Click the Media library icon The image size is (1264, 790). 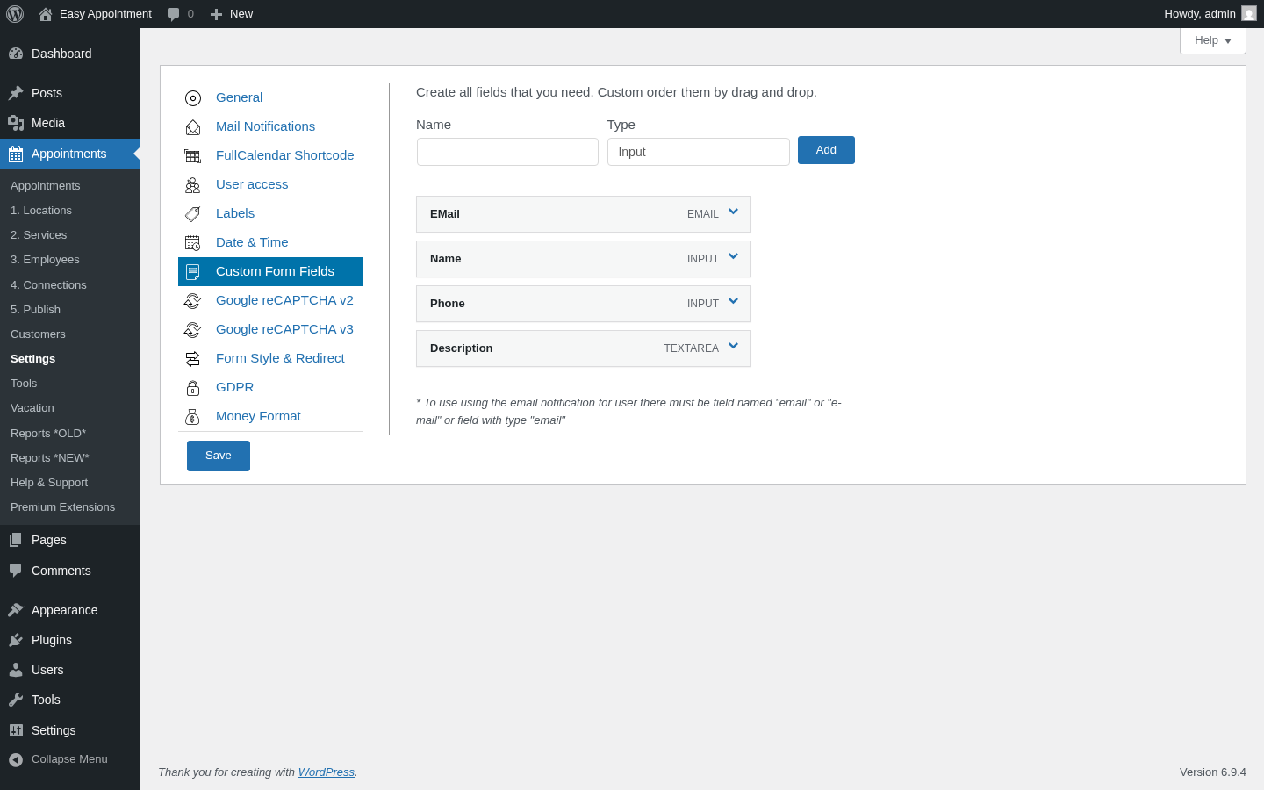pyautogui.click(x=16, y=123)
